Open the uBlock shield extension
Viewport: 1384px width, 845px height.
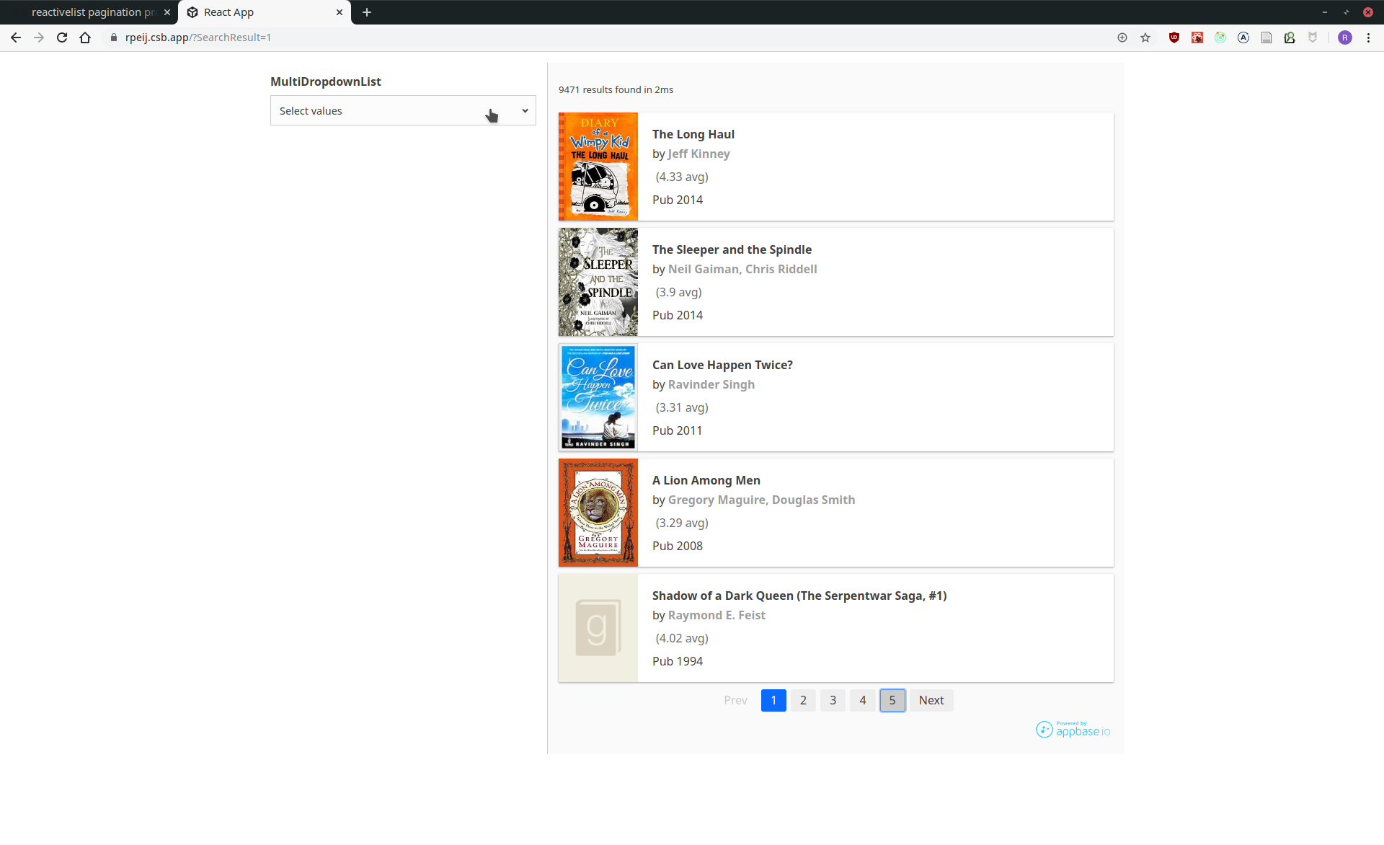(x=1174, y=37)
